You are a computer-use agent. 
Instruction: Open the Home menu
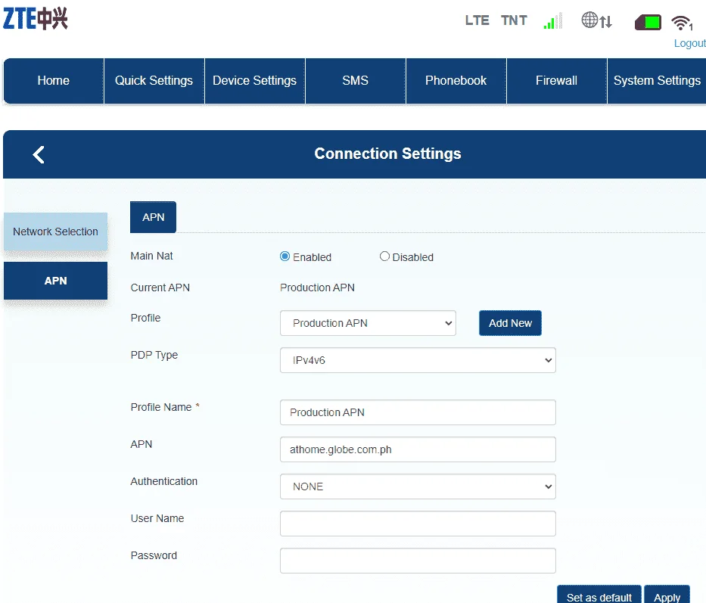click(54, 81)
